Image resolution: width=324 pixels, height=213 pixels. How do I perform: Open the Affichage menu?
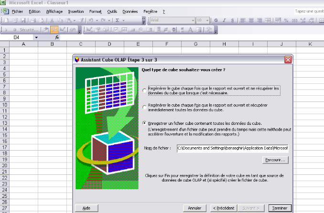(54, 11)
